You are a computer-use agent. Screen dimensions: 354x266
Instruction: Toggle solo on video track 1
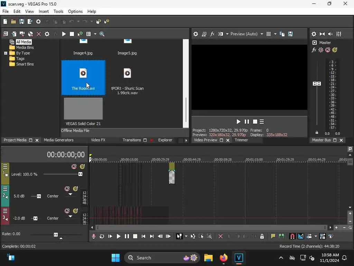pos(82,167)
